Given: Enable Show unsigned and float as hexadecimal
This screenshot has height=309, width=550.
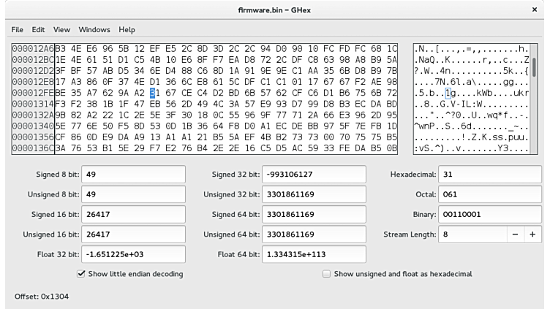Looking at the screenshot, I should [x=327, y=274].
